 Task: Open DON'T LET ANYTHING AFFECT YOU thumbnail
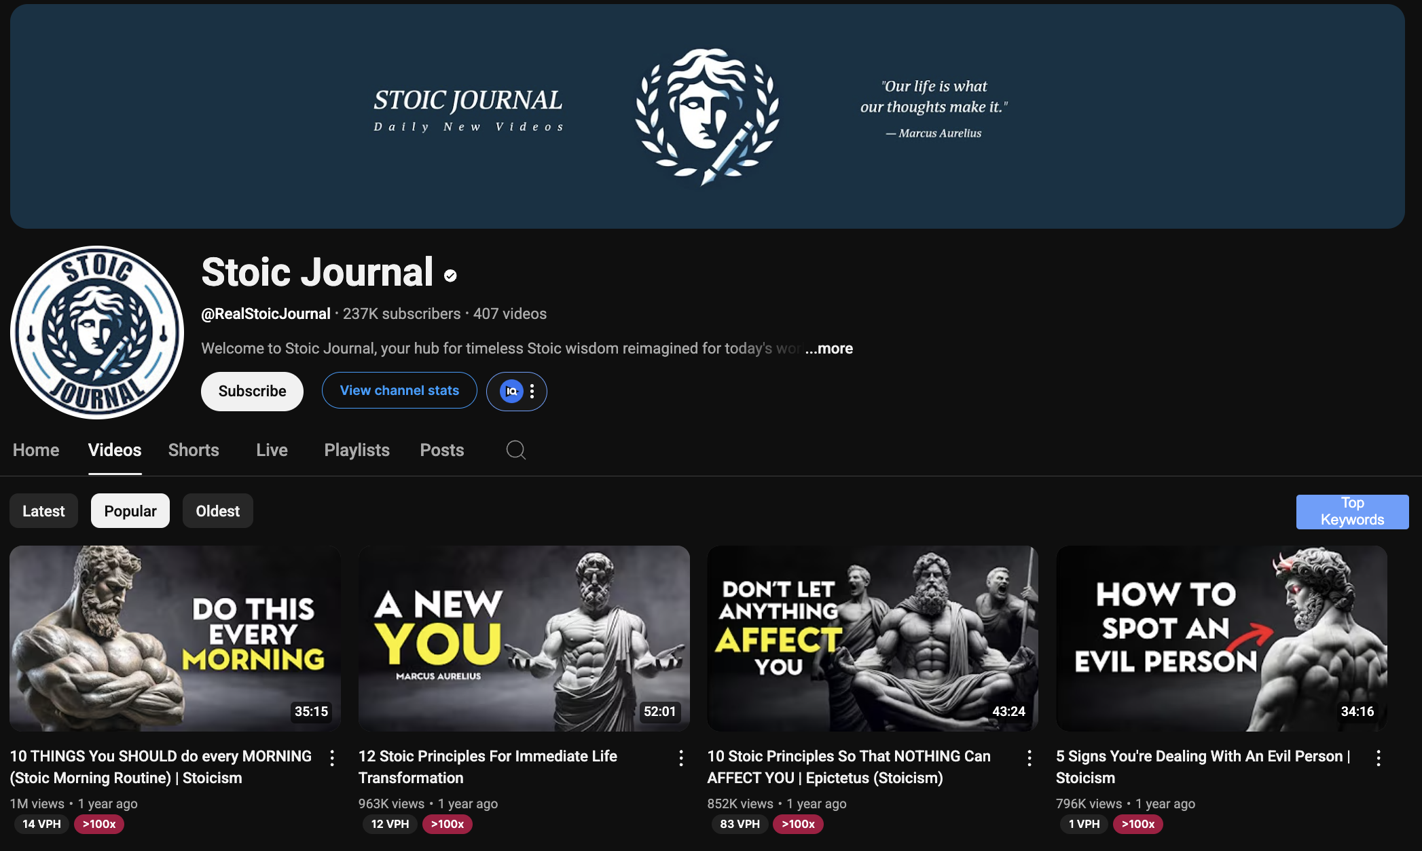pos(873,639)
